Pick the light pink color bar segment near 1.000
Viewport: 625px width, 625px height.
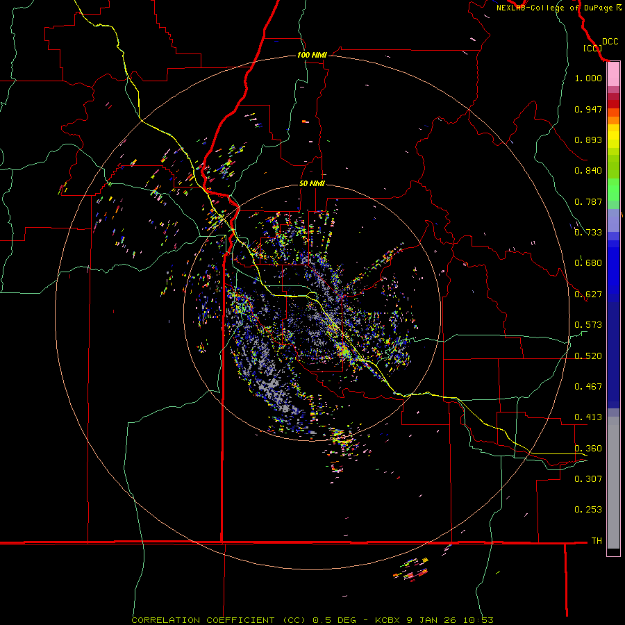[613, 74]
